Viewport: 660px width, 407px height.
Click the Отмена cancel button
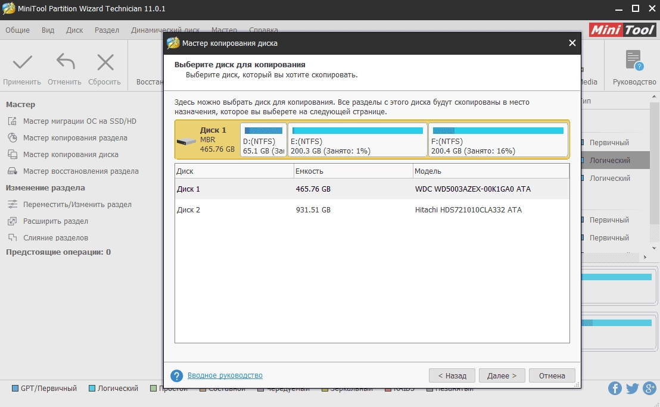point(552,375)
